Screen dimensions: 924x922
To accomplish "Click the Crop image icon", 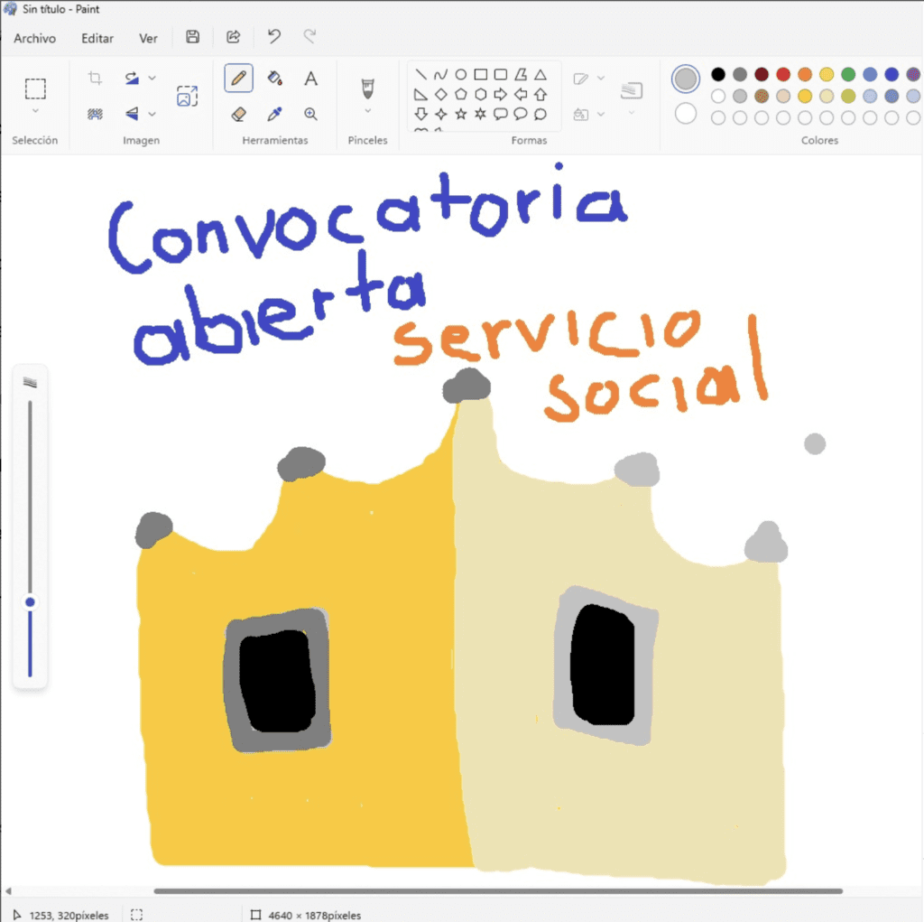I will 95,78.
